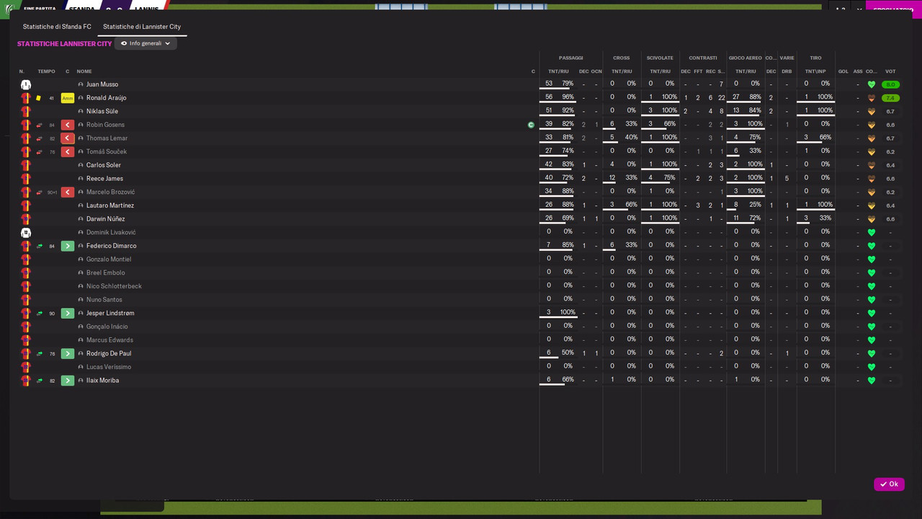Sort the table by the NOME column
Image resolution: width=922 pixels, height=519 pixels.
tap(84, 71)
